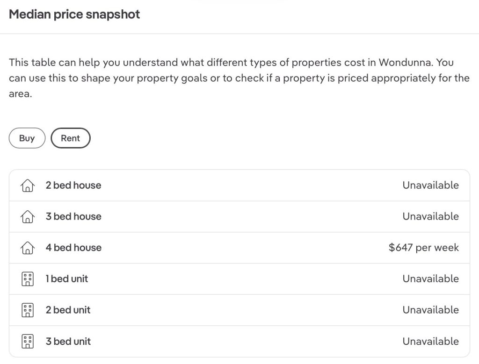
Task: Click the building icon beside 1 bed unit
Action: 28,279
